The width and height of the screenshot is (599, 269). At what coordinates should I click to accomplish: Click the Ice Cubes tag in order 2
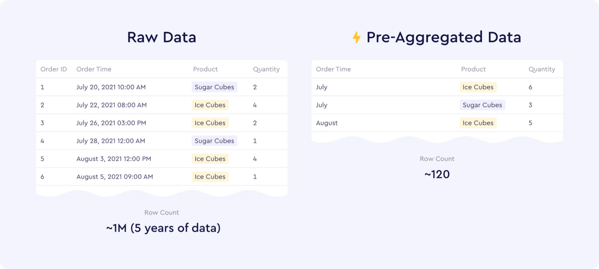[210, 105]
